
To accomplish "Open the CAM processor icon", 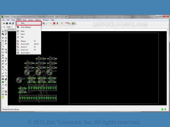I will pos(13,23).
